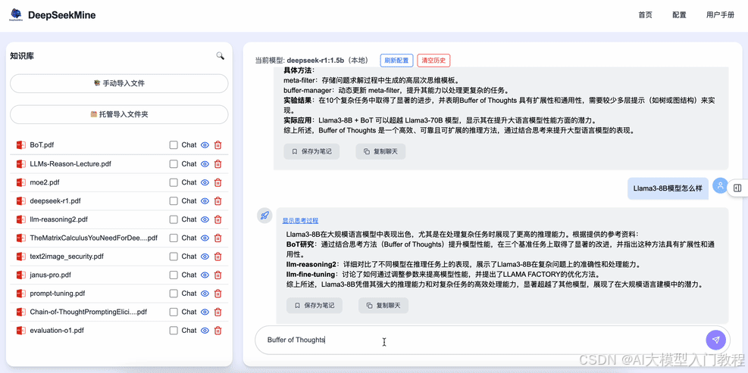Click 手动导入文件 button

pos(119,83)
